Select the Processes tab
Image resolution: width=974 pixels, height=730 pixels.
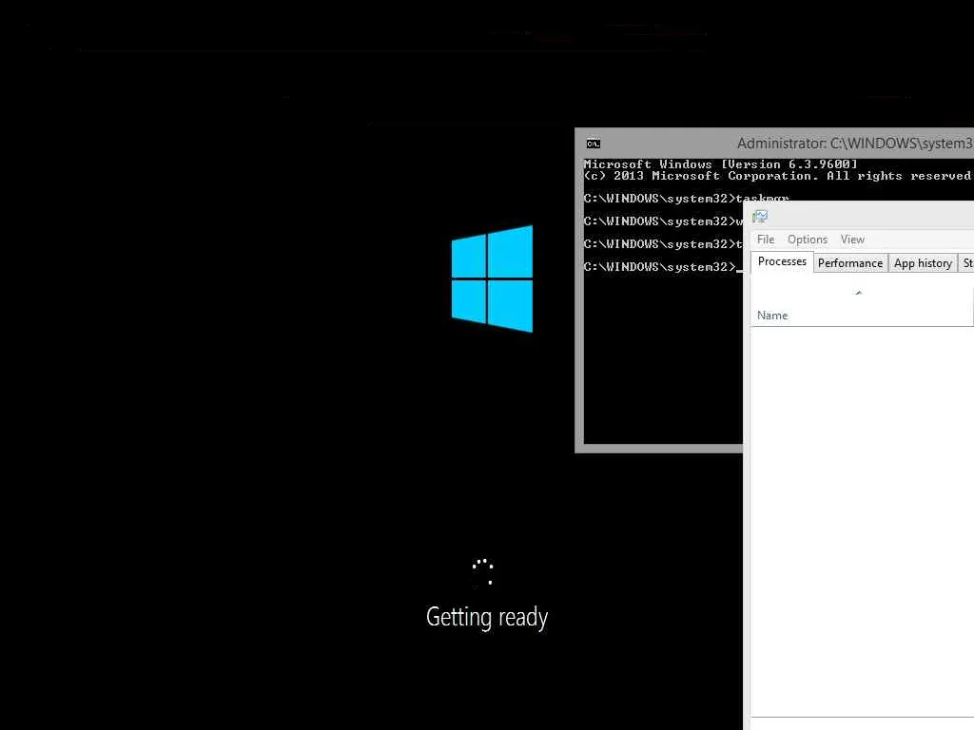[782, 262]
